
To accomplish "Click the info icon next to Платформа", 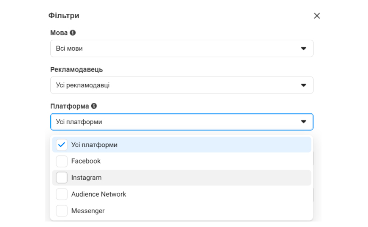I will tap(94, 106).
